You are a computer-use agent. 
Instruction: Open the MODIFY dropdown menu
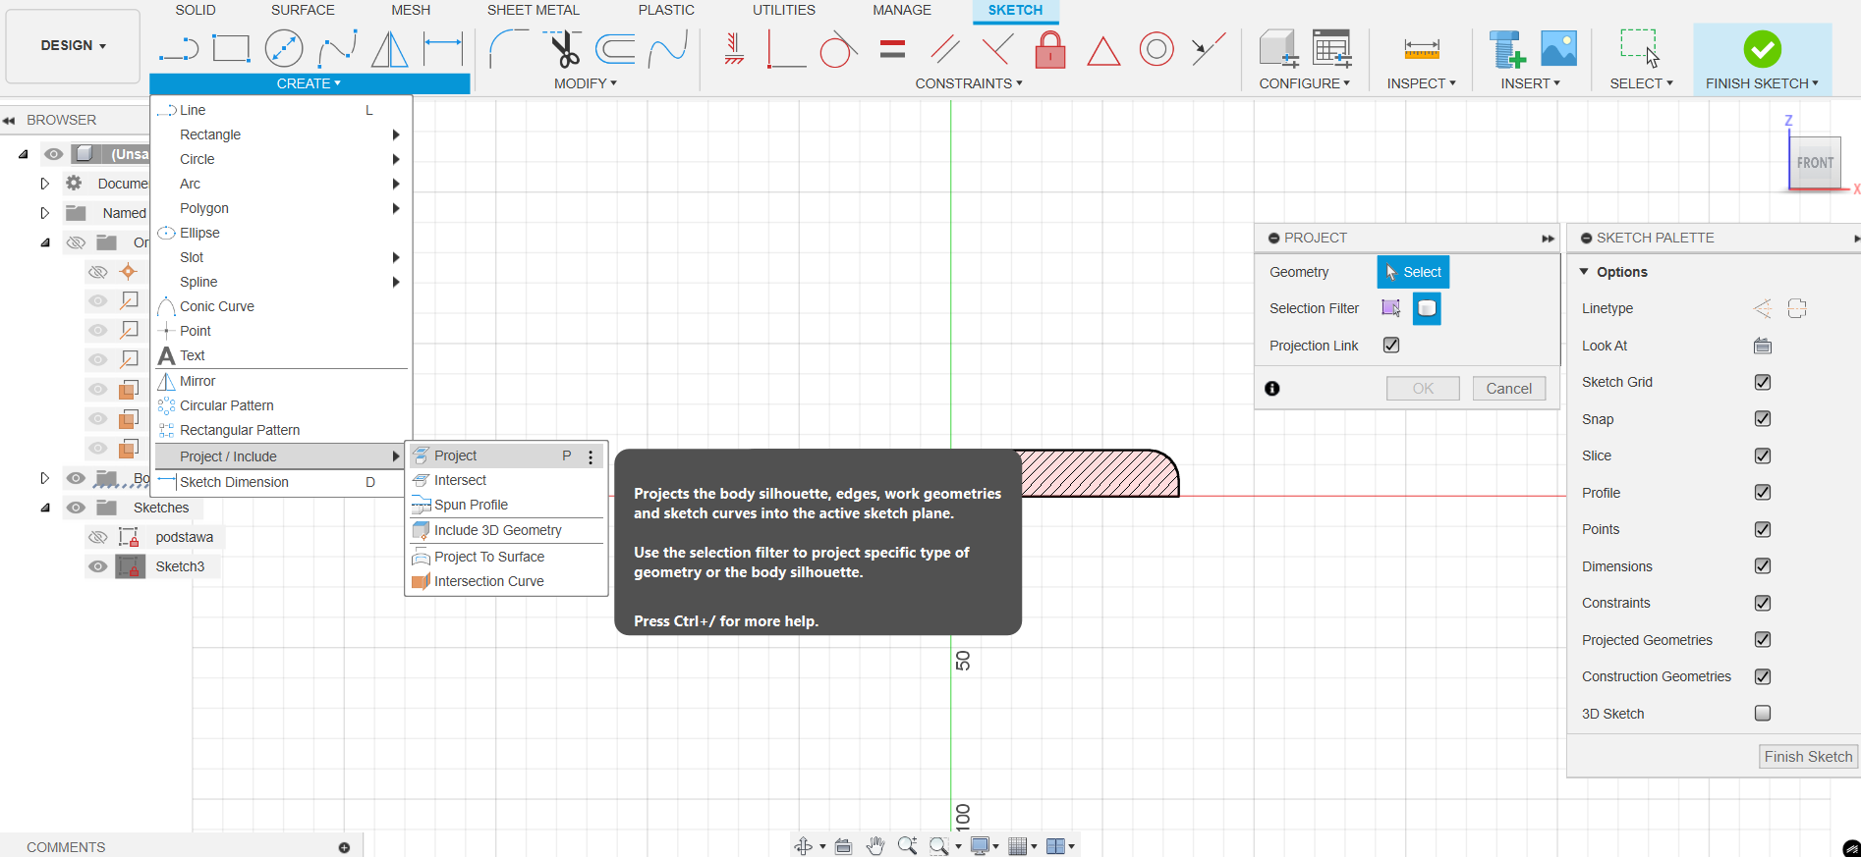pos(586,83)
